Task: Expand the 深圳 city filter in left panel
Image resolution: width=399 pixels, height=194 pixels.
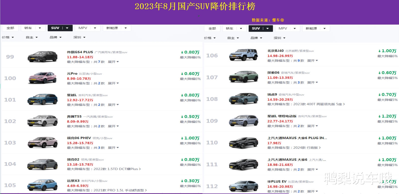Action: pos(79,37)
